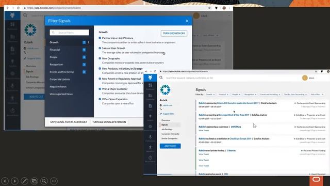Close the Filter Signals dialog

[187, 21]
